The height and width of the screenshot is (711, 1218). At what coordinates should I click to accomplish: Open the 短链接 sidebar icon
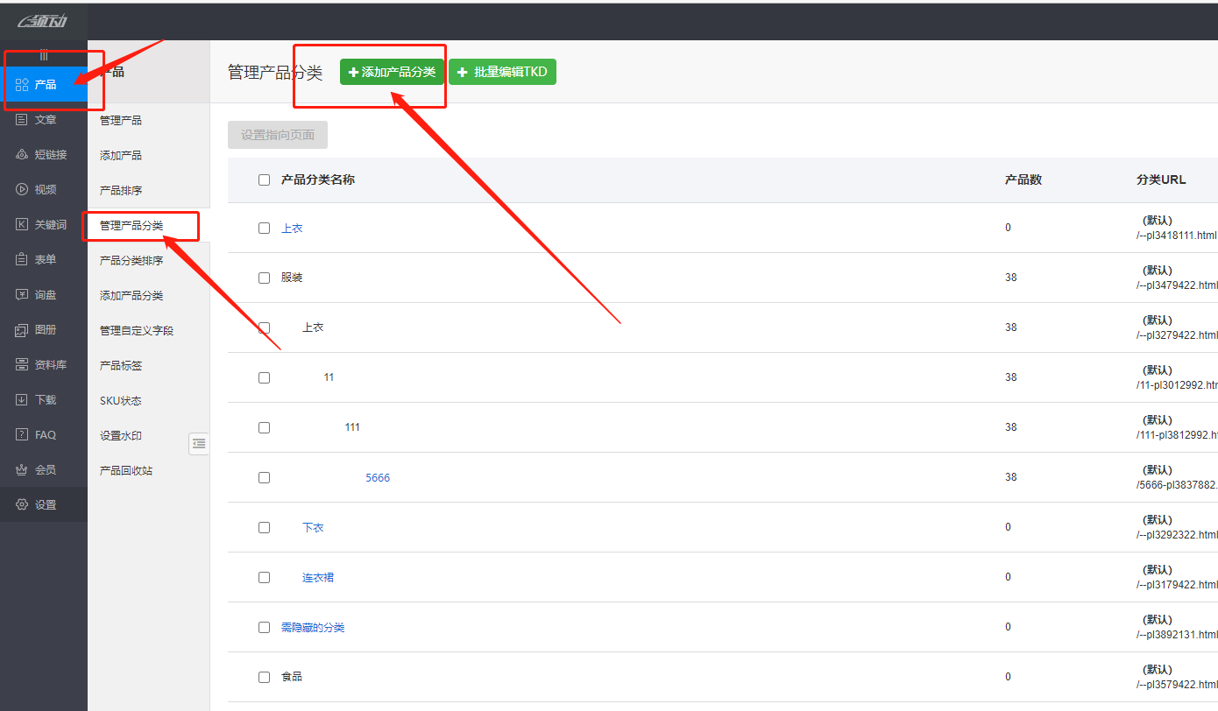point(23,155)
